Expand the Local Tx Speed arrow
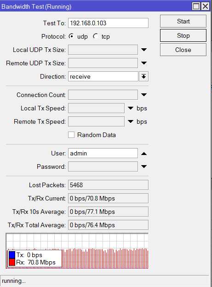The height and width of the screenshot is (287, 212). (130, 108)
